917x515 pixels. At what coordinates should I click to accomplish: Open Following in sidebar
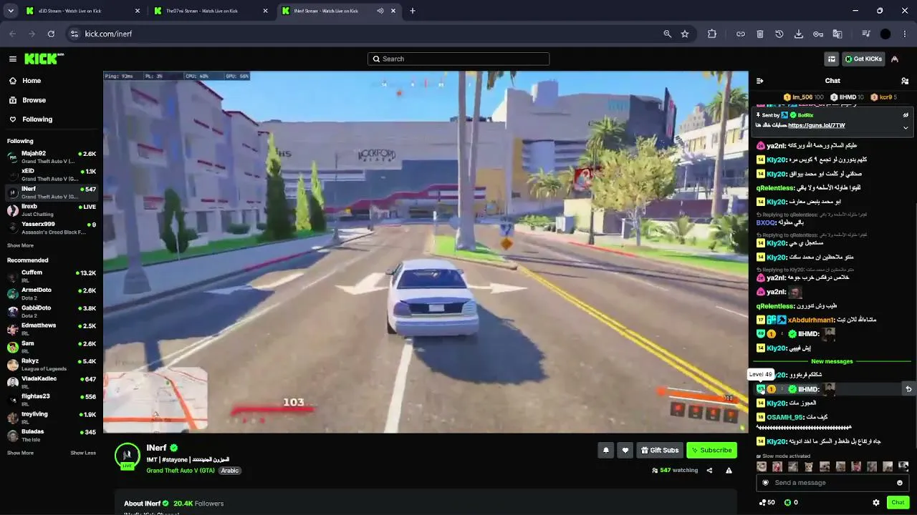click(37, 119)
